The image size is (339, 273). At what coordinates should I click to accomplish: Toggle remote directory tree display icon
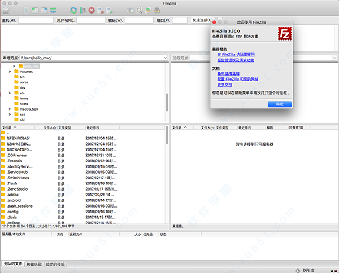click(44, 10)
